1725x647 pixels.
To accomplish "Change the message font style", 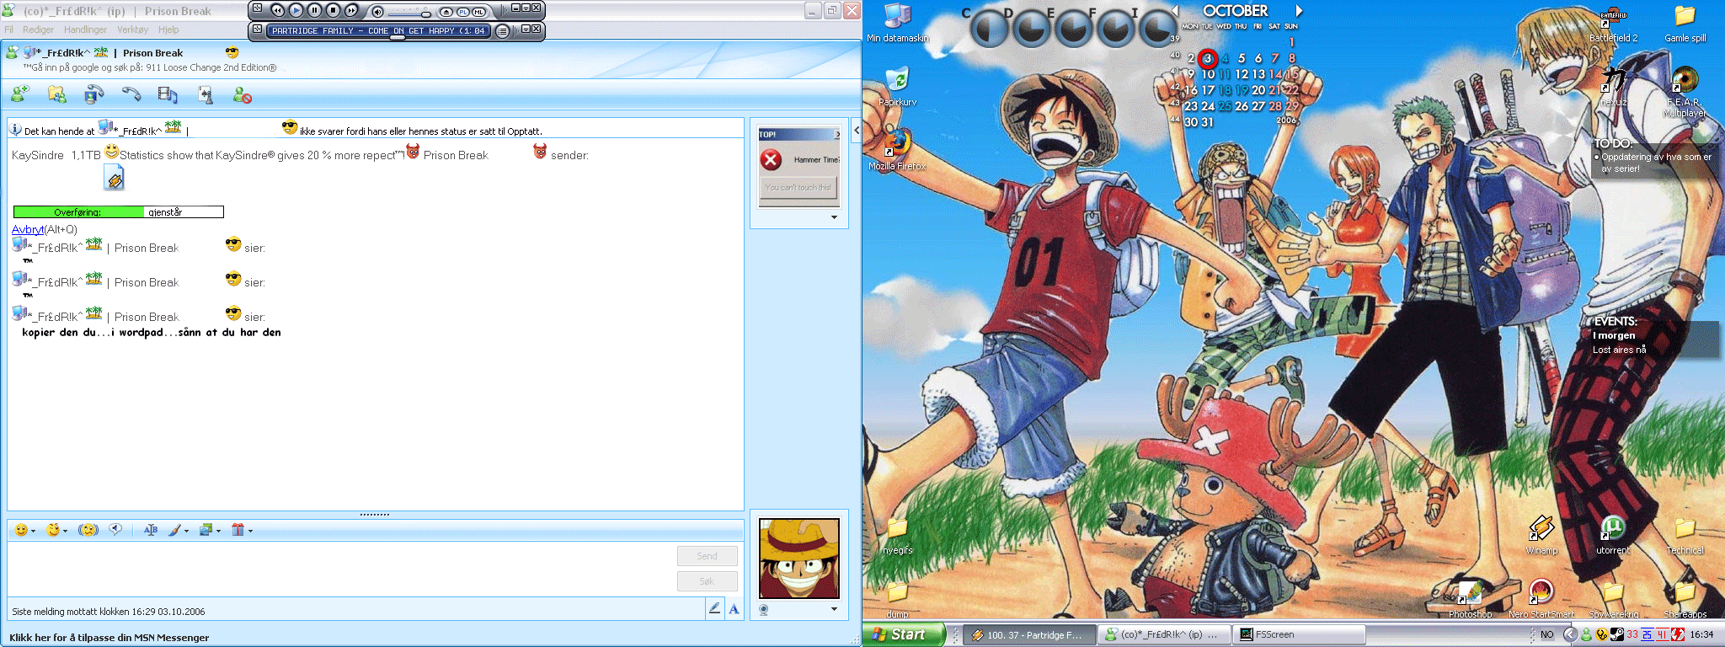I will coord(151,530).
